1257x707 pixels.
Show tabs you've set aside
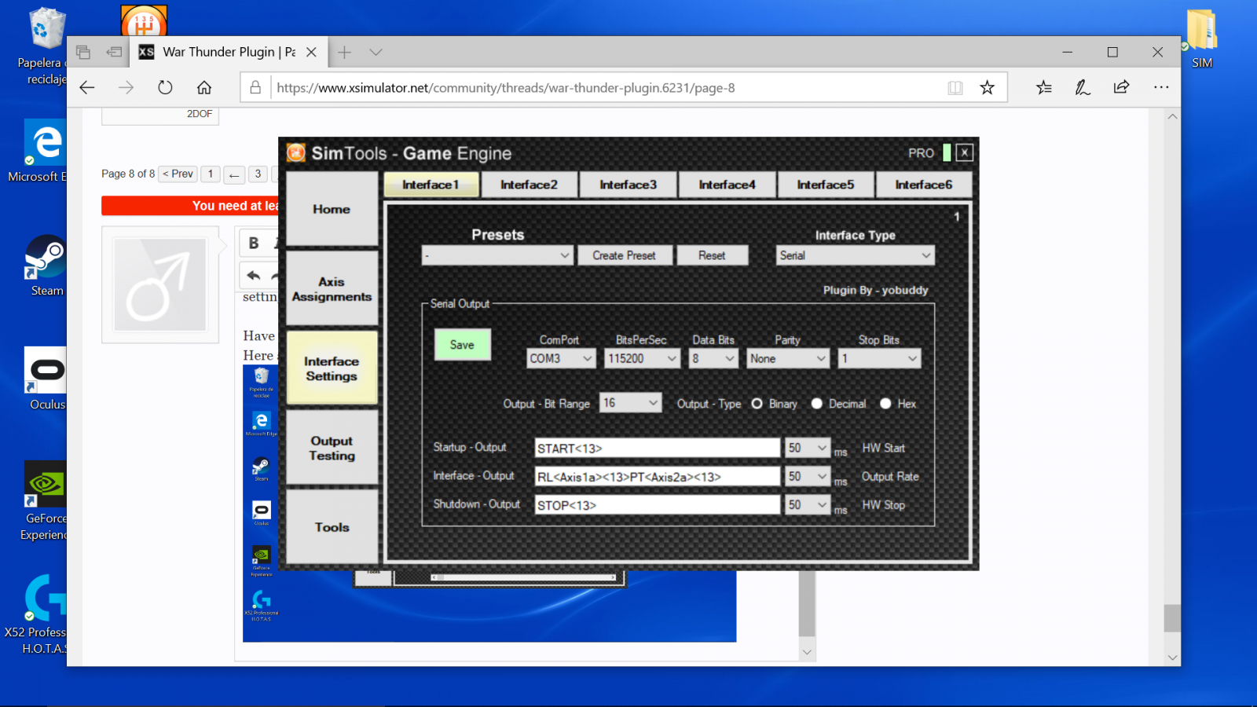pyautogui.click(x=83, y=52)
